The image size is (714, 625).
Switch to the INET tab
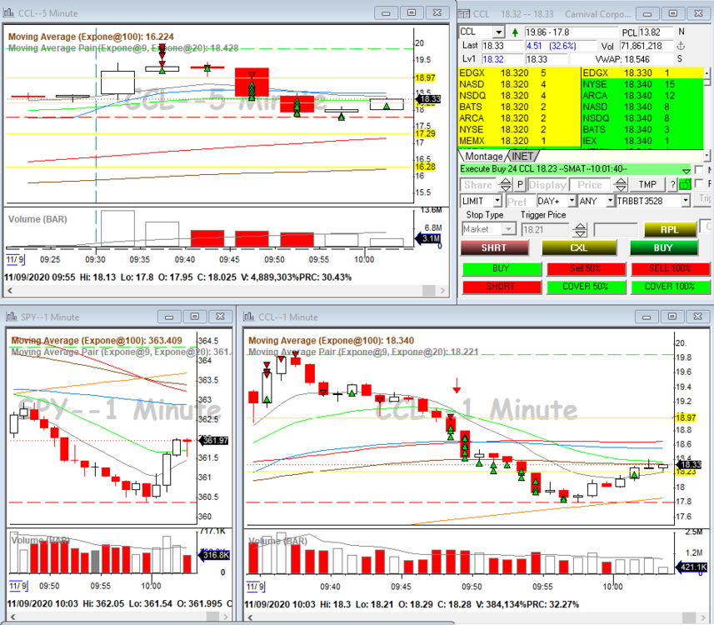[x=522, y=157]
